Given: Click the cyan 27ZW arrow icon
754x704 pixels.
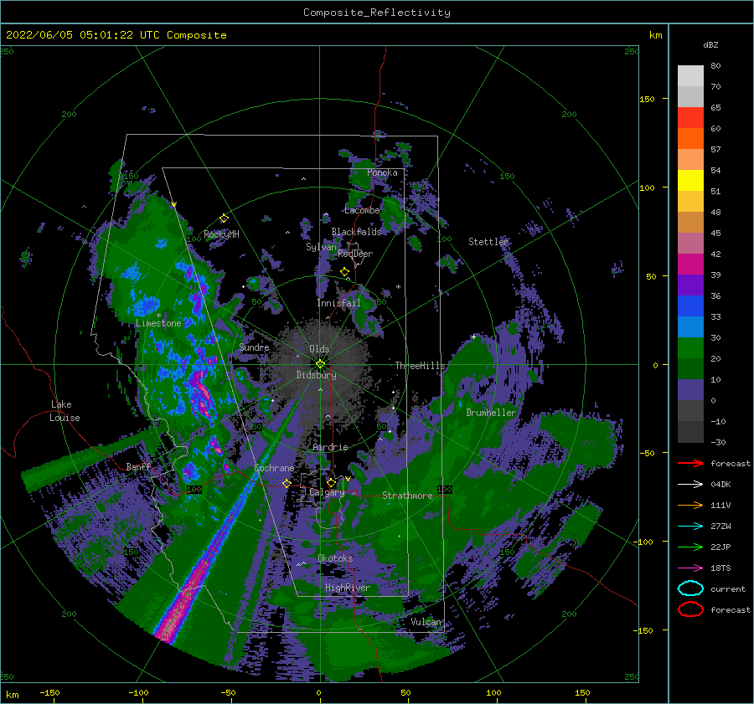Looking at the screenshot, I should [x=690, y=527].
